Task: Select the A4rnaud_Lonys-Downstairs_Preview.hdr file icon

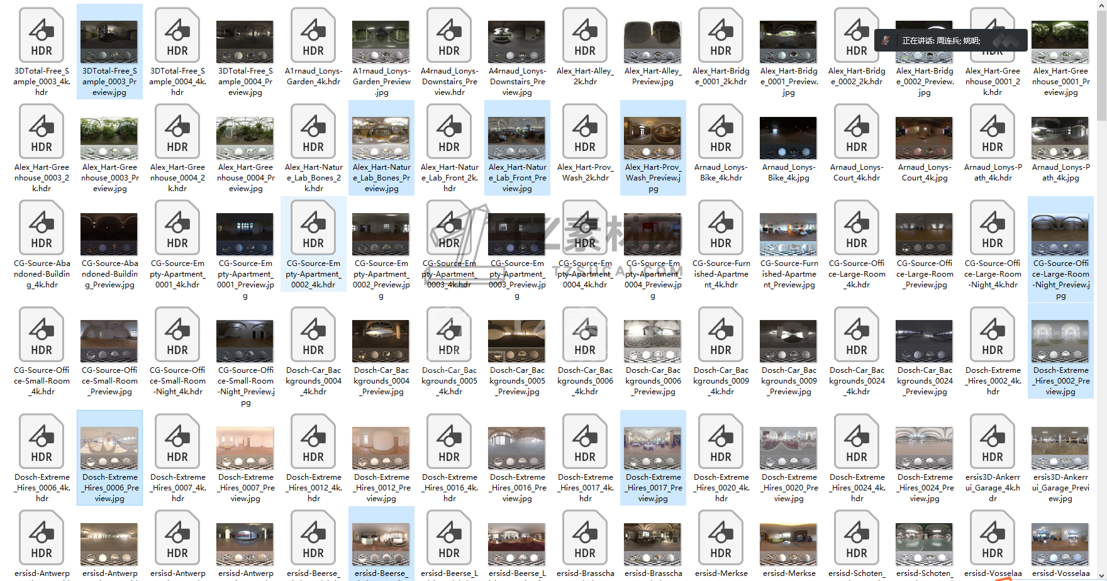Action: click(x=449, y=35)
